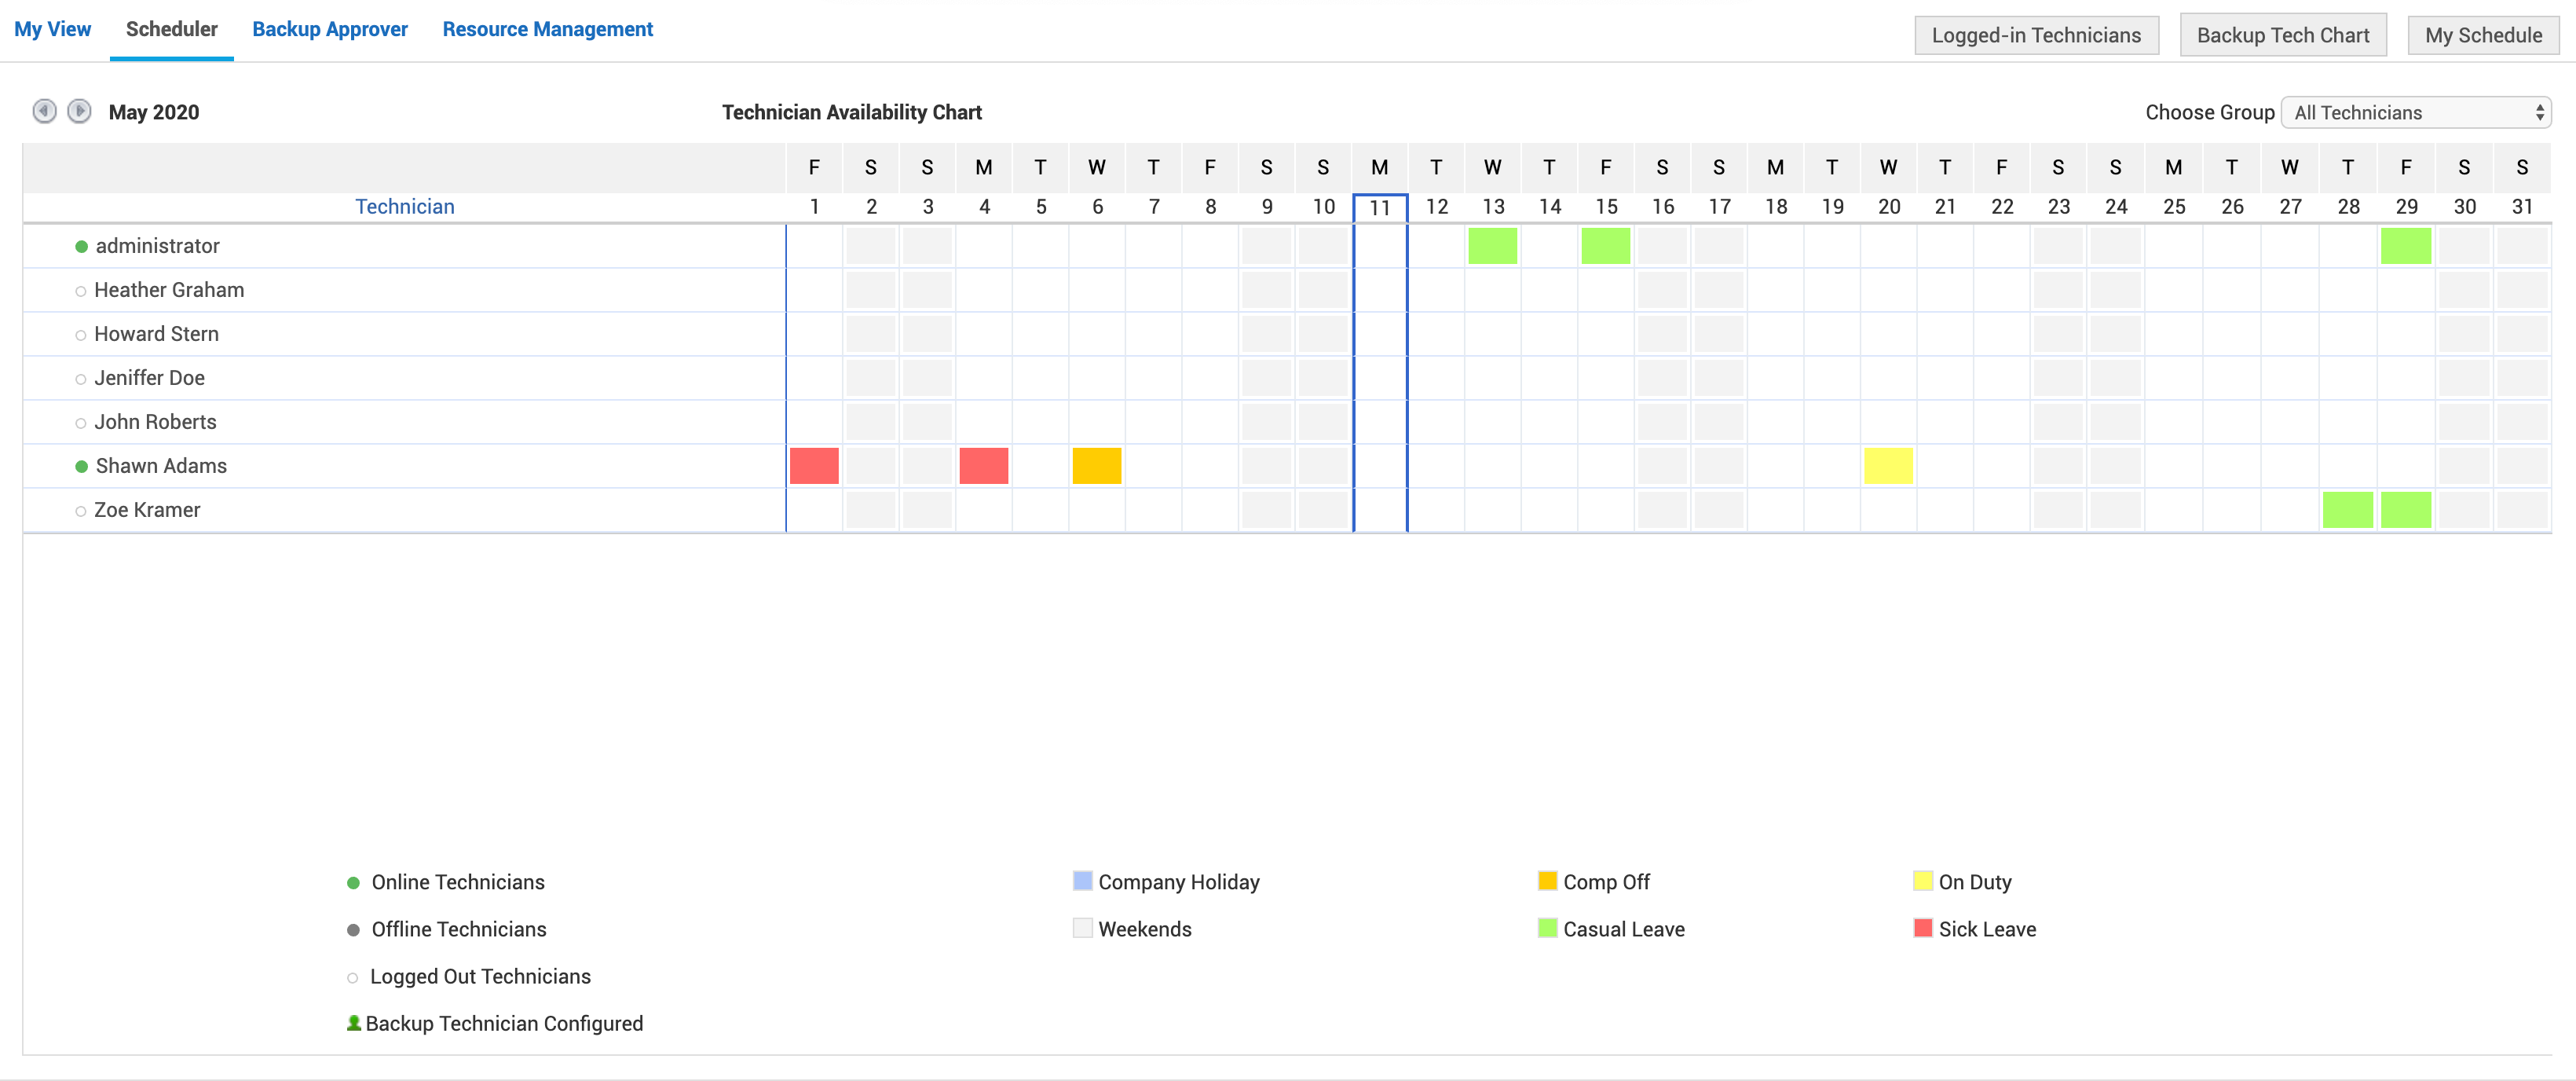2576x1081 pixels.
Task: Select the Heather Graham technician row
Action: coord(169,290)
